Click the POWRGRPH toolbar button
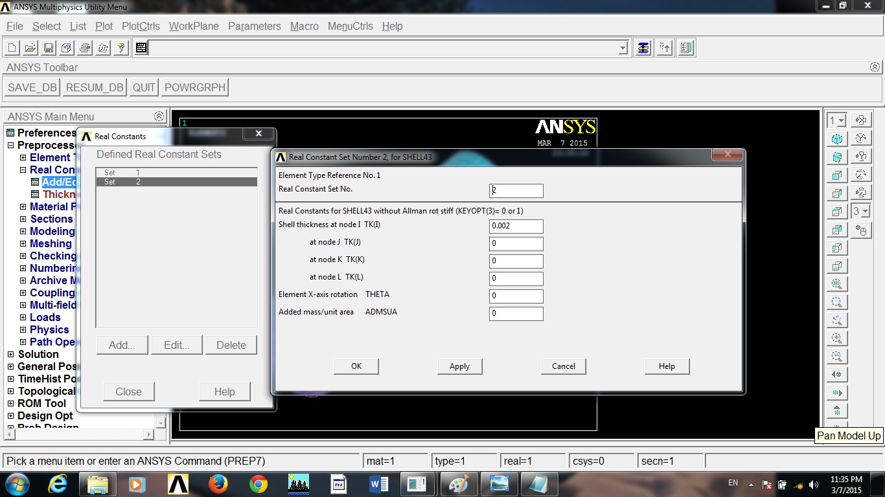Image resolution: width=885 pixels, height=497 pixels. 195,88
